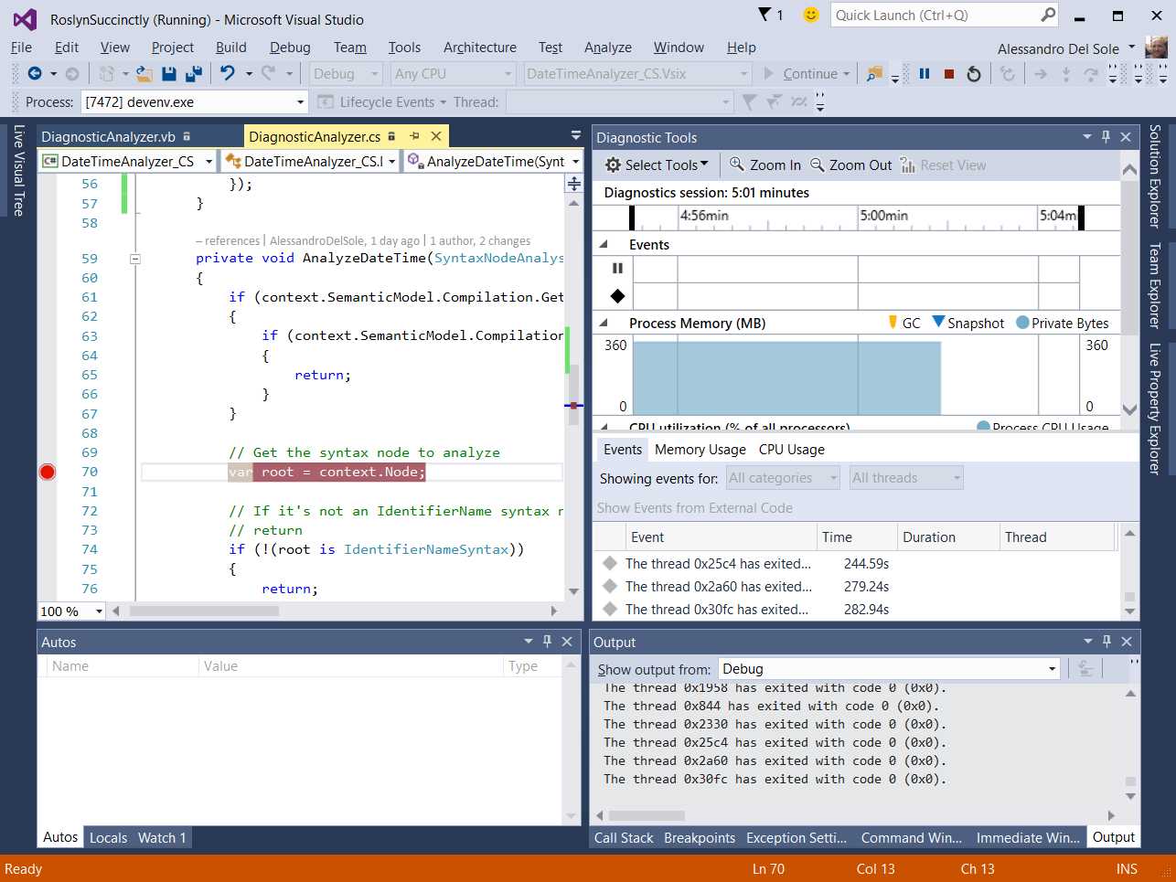Open the Show output from dropdown
Viewport: 1176px width, 882px height.
887,668
